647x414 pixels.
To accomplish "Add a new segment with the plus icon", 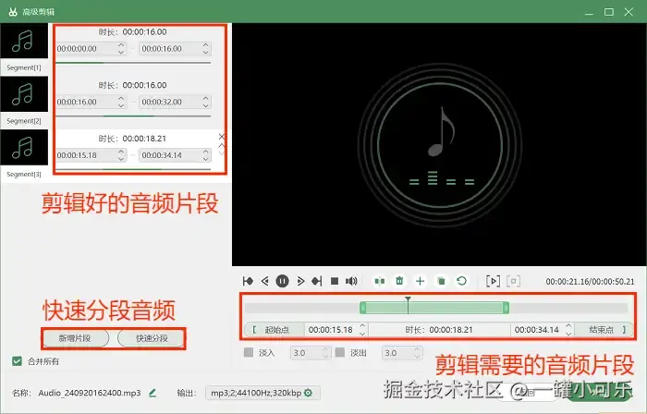I will (420, 281).
